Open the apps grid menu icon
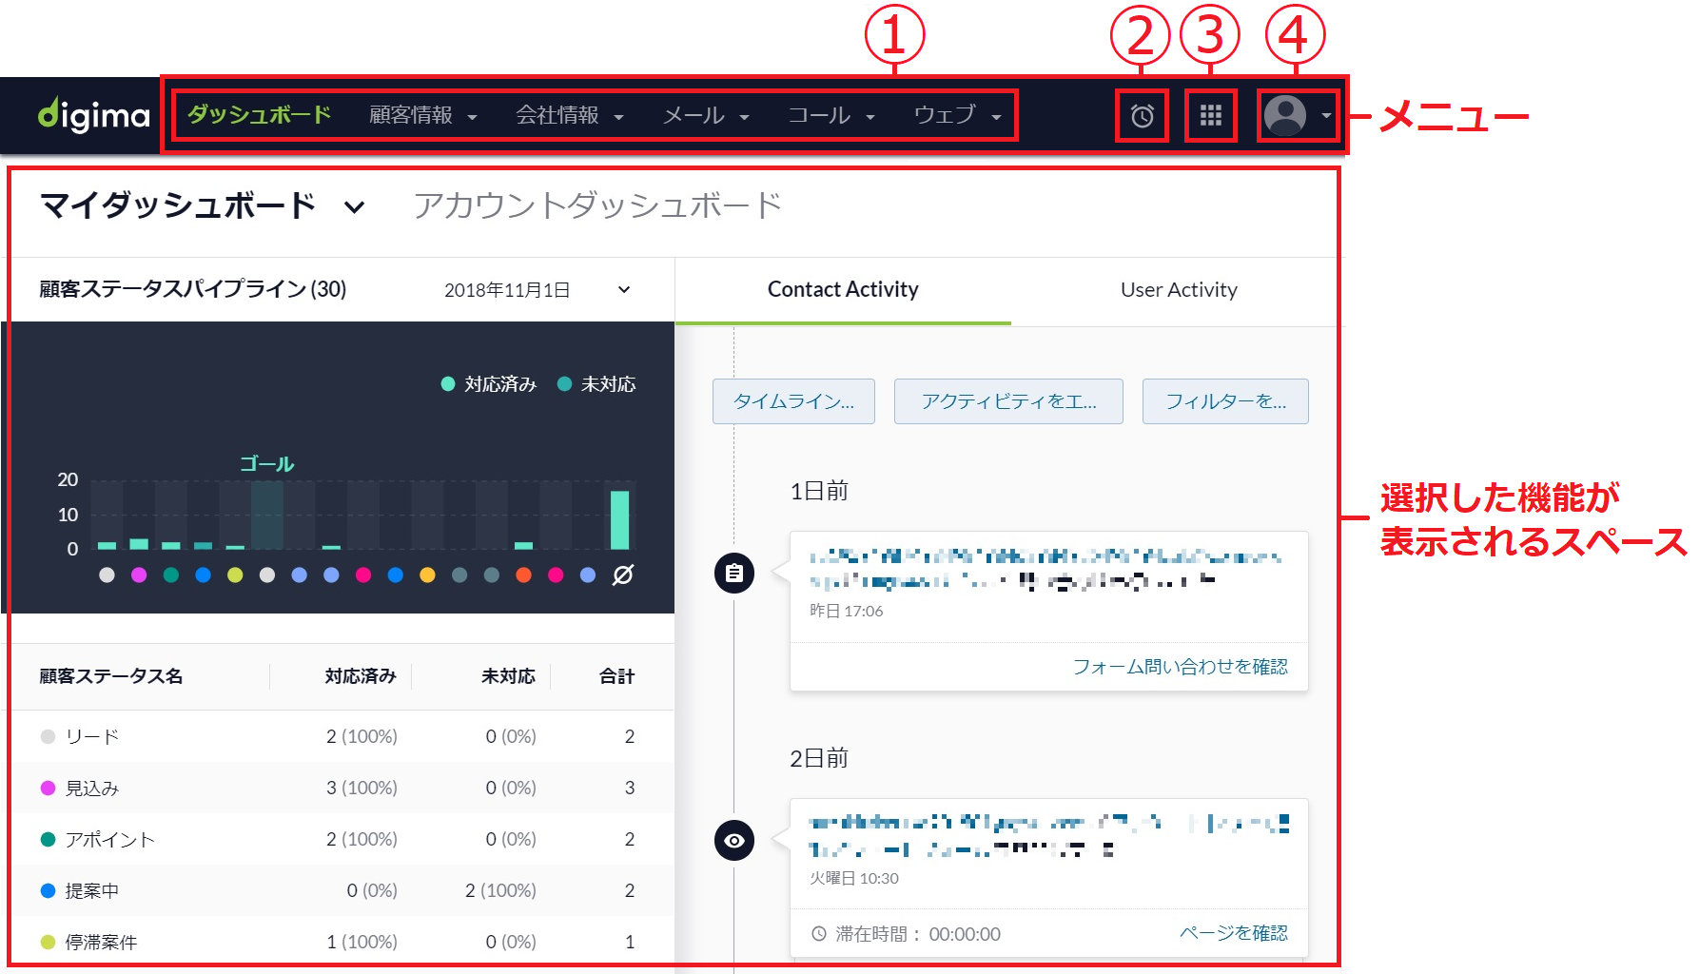 1210,115
